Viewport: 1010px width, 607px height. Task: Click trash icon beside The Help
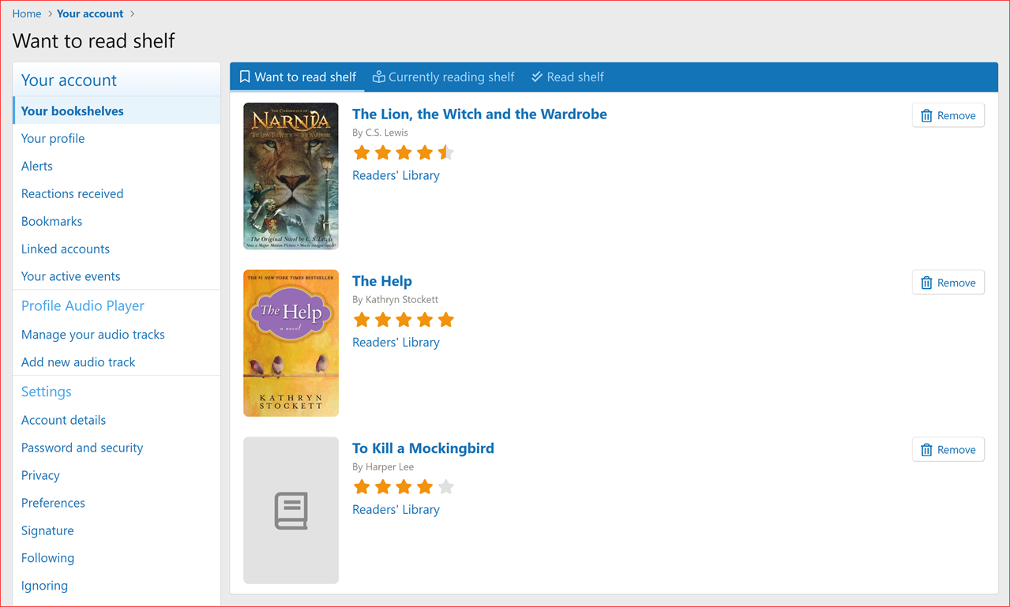coord(926,283)
